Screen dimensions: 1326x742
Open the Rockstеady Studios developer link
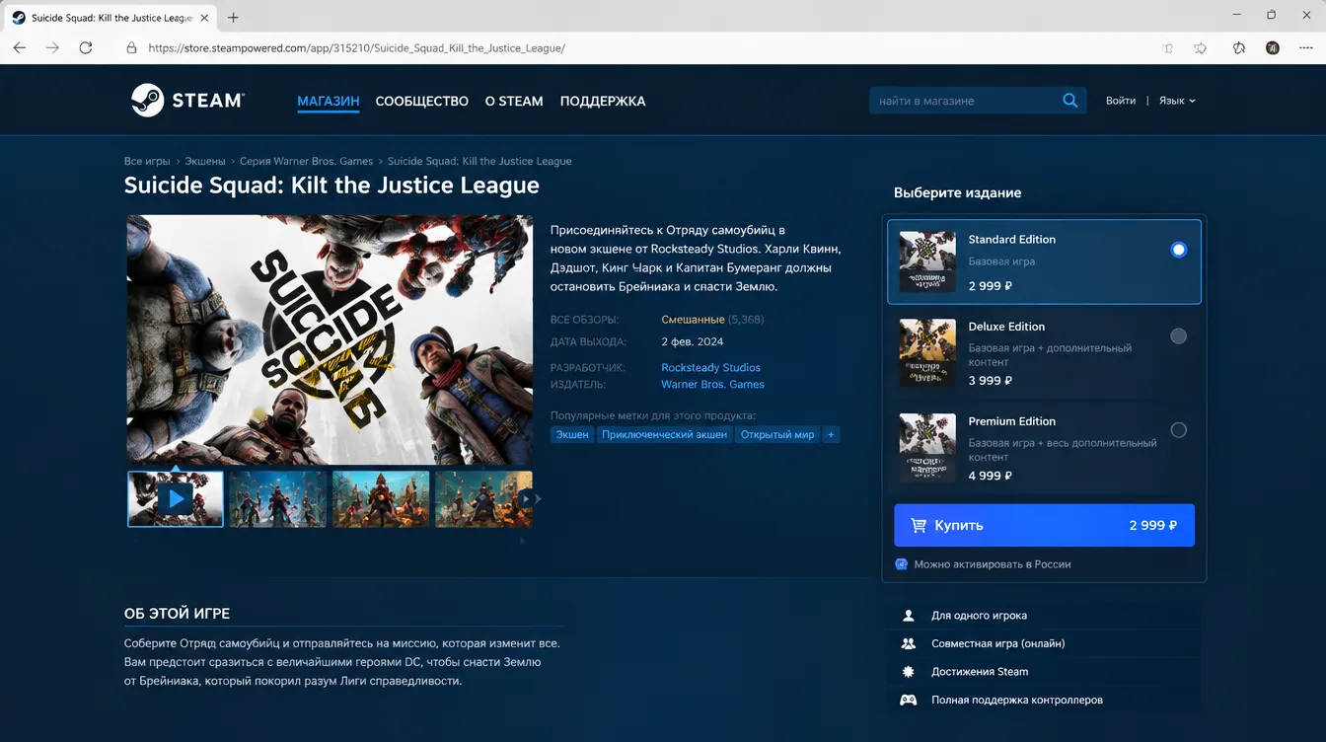[x=710, y=368]
